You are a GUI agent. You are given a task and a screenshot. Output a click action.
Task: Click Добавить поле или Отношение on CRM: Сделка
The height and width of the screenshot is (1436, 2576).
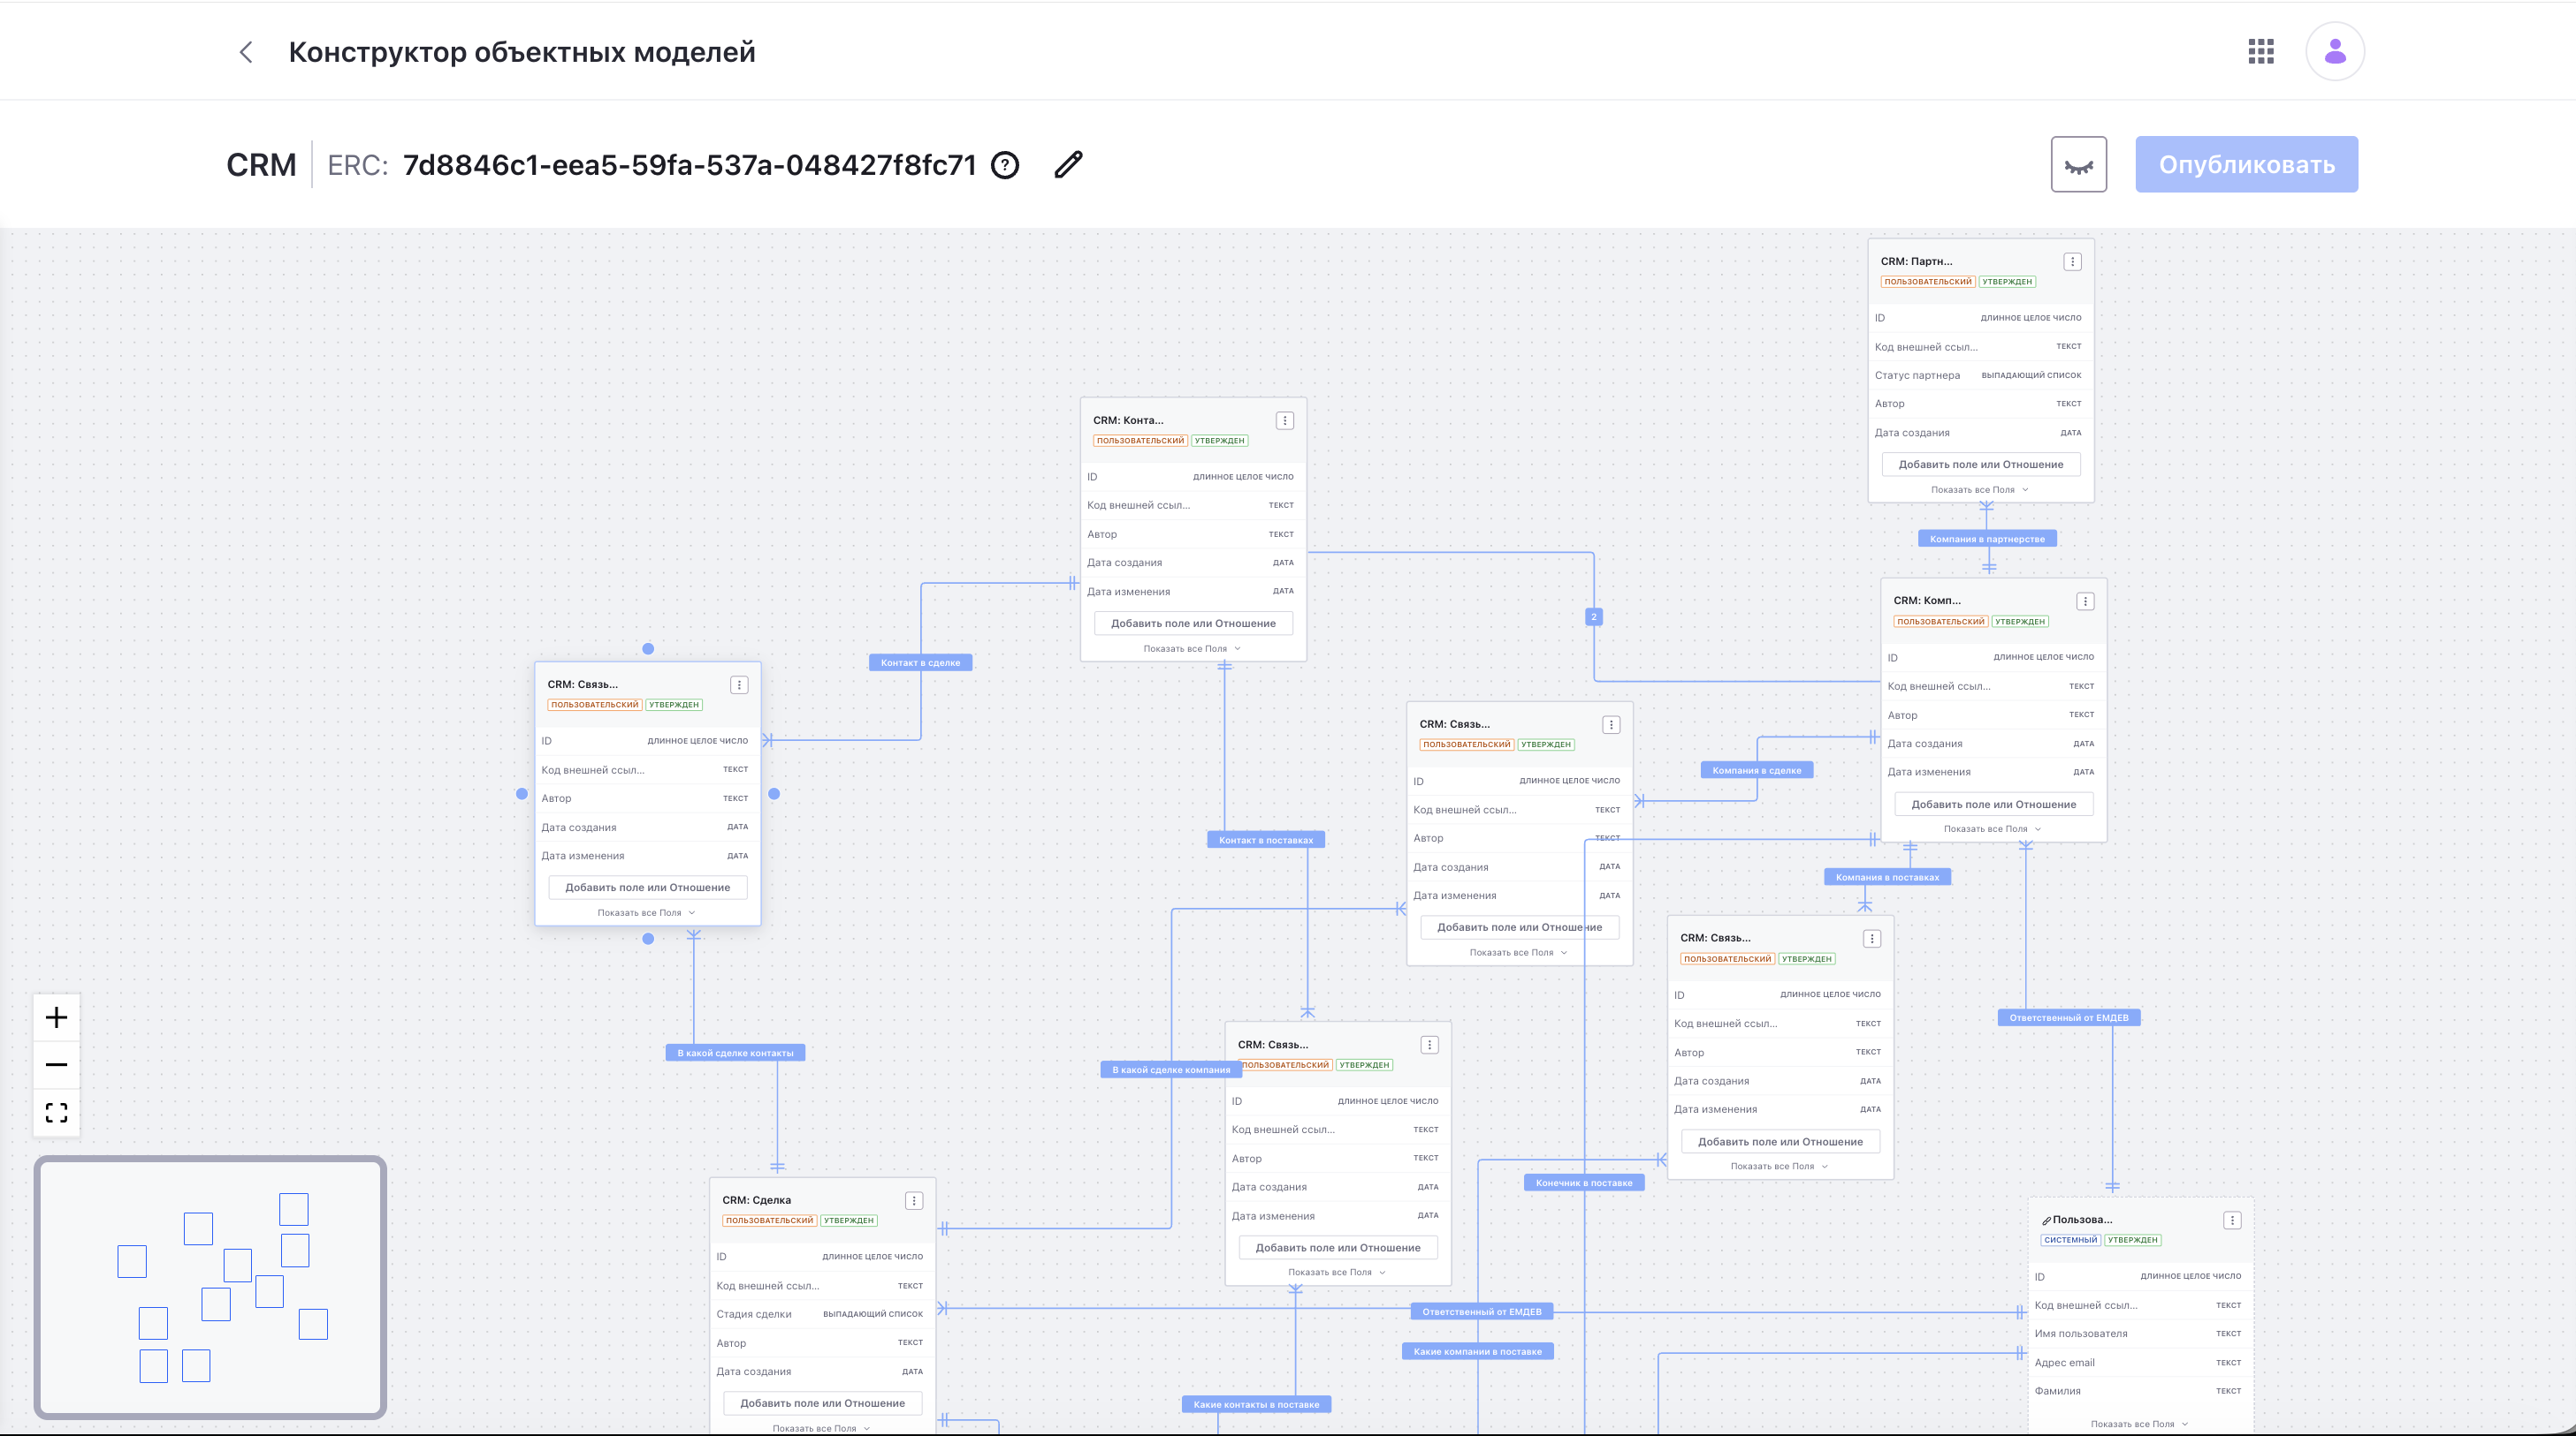(821, 1402)
